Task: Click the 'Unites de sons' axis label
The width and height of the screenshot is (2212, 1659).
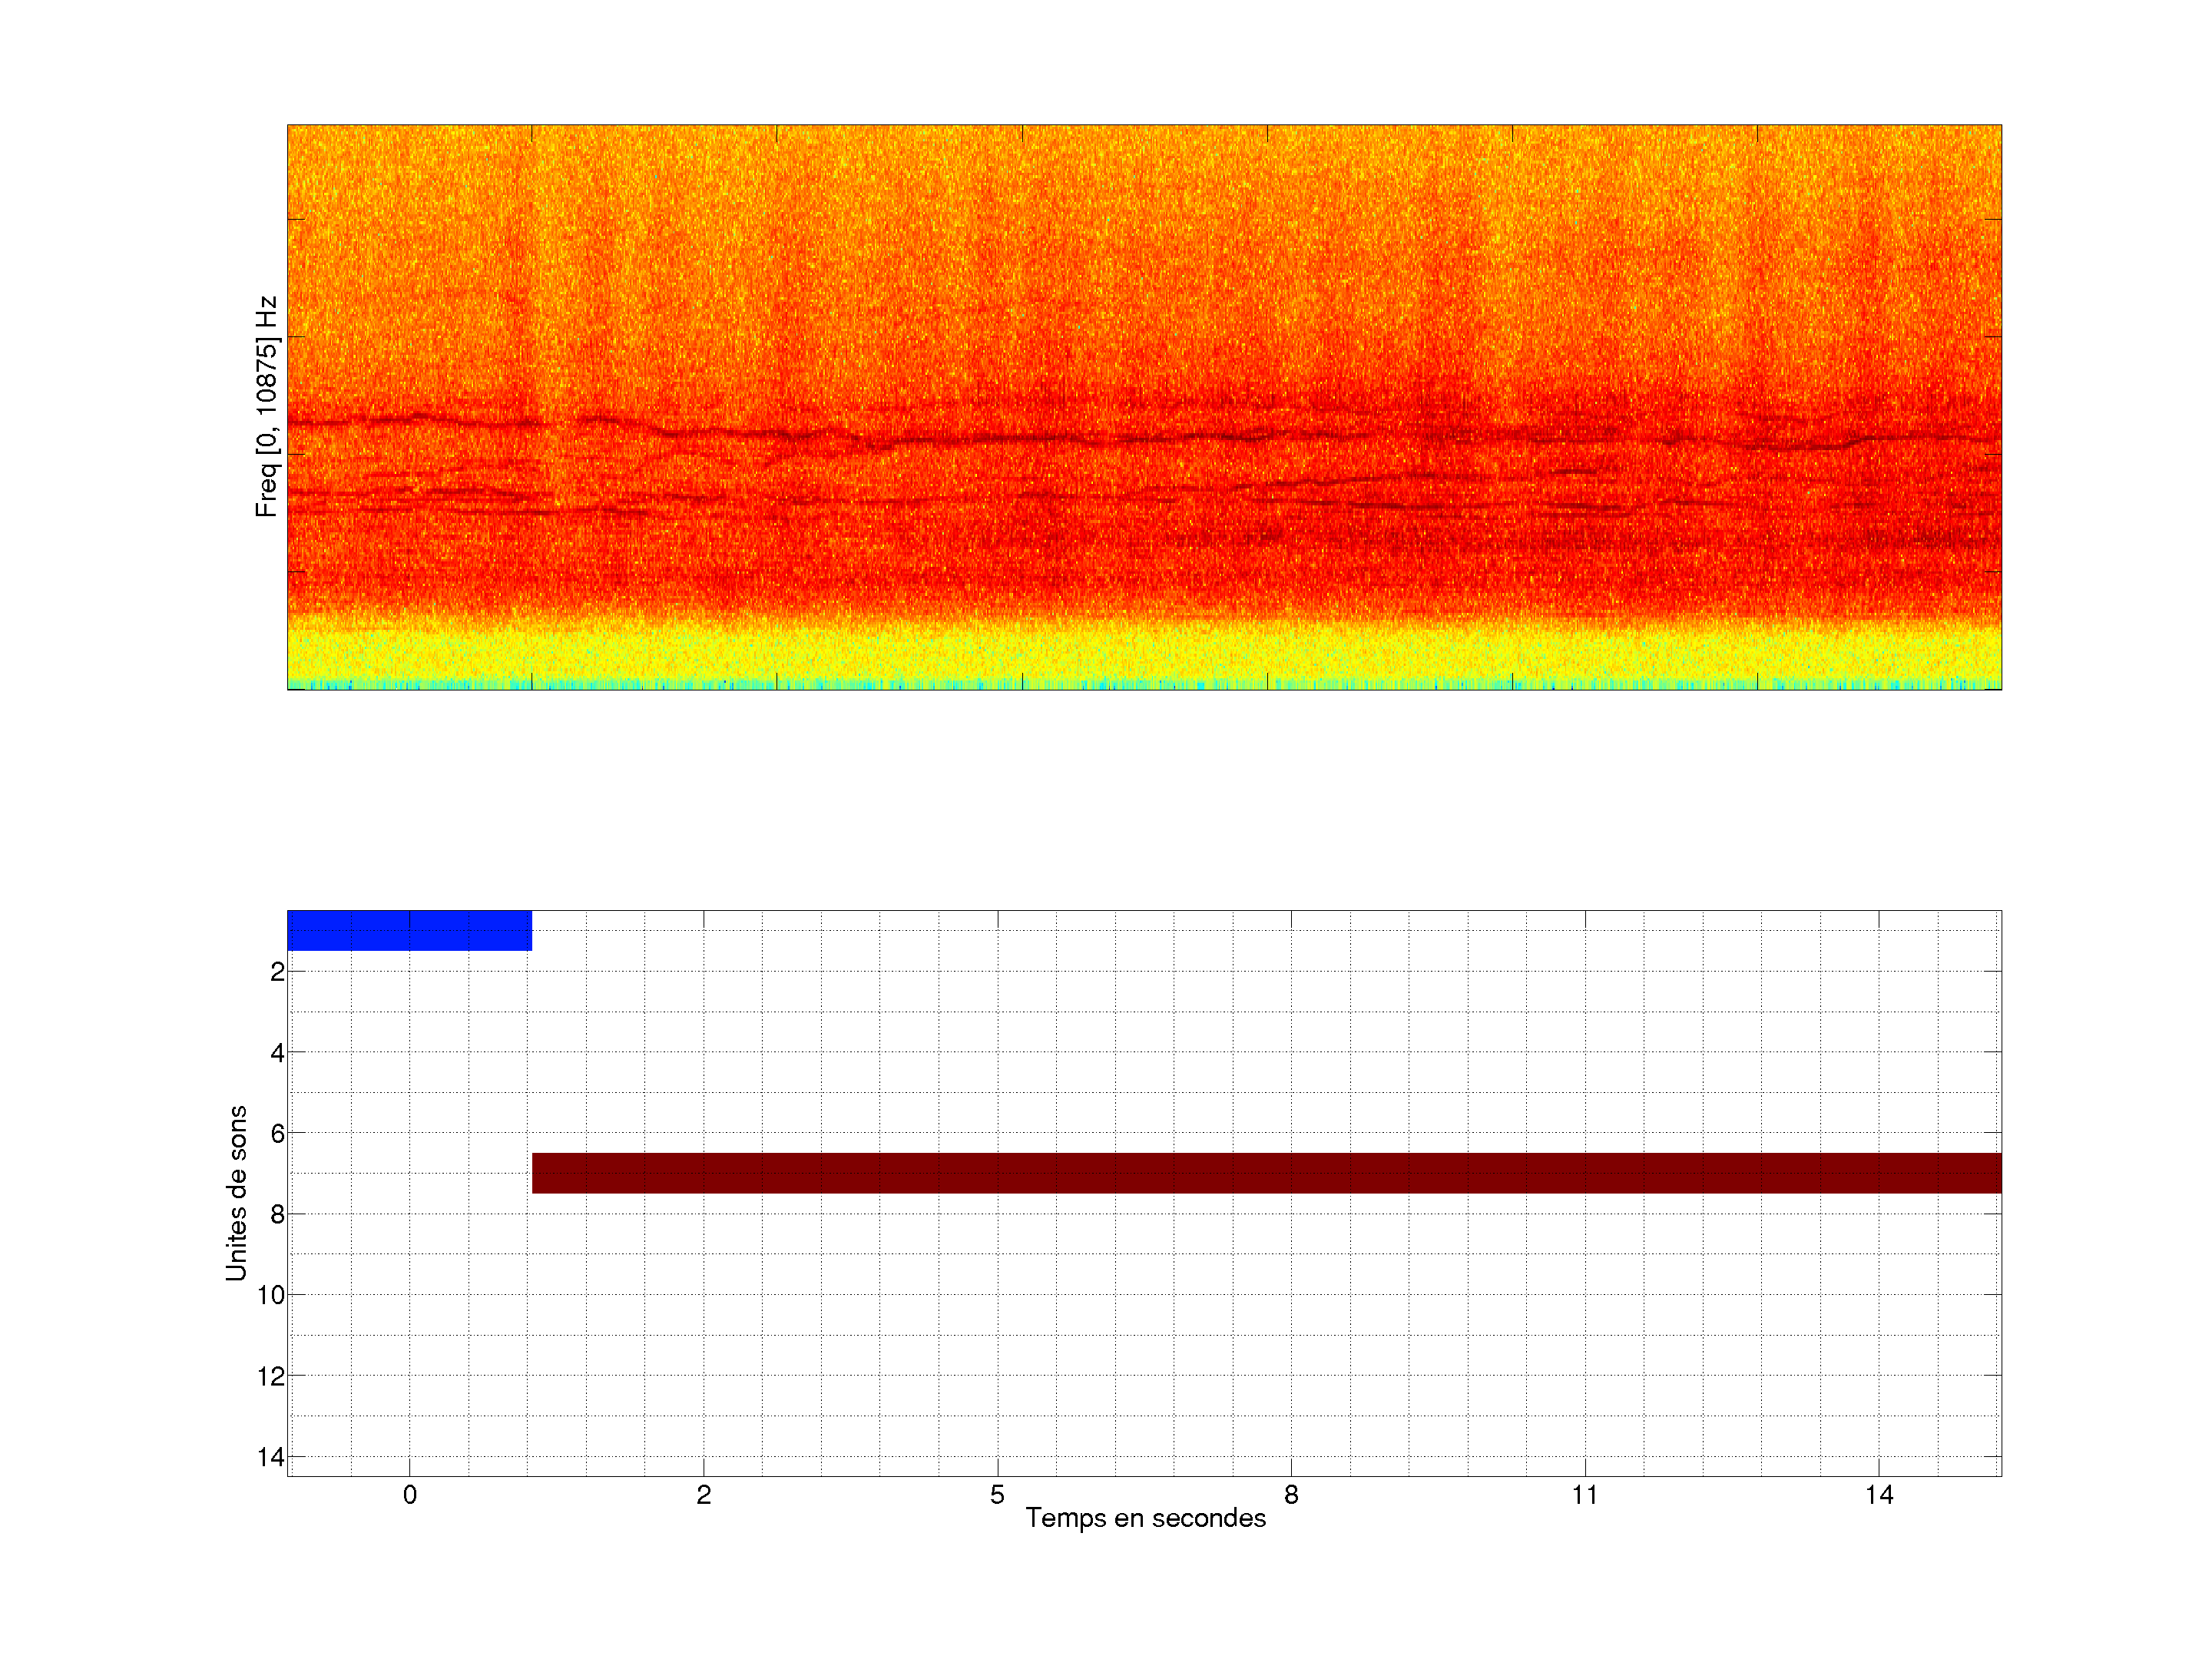Action: (236, 1193)
